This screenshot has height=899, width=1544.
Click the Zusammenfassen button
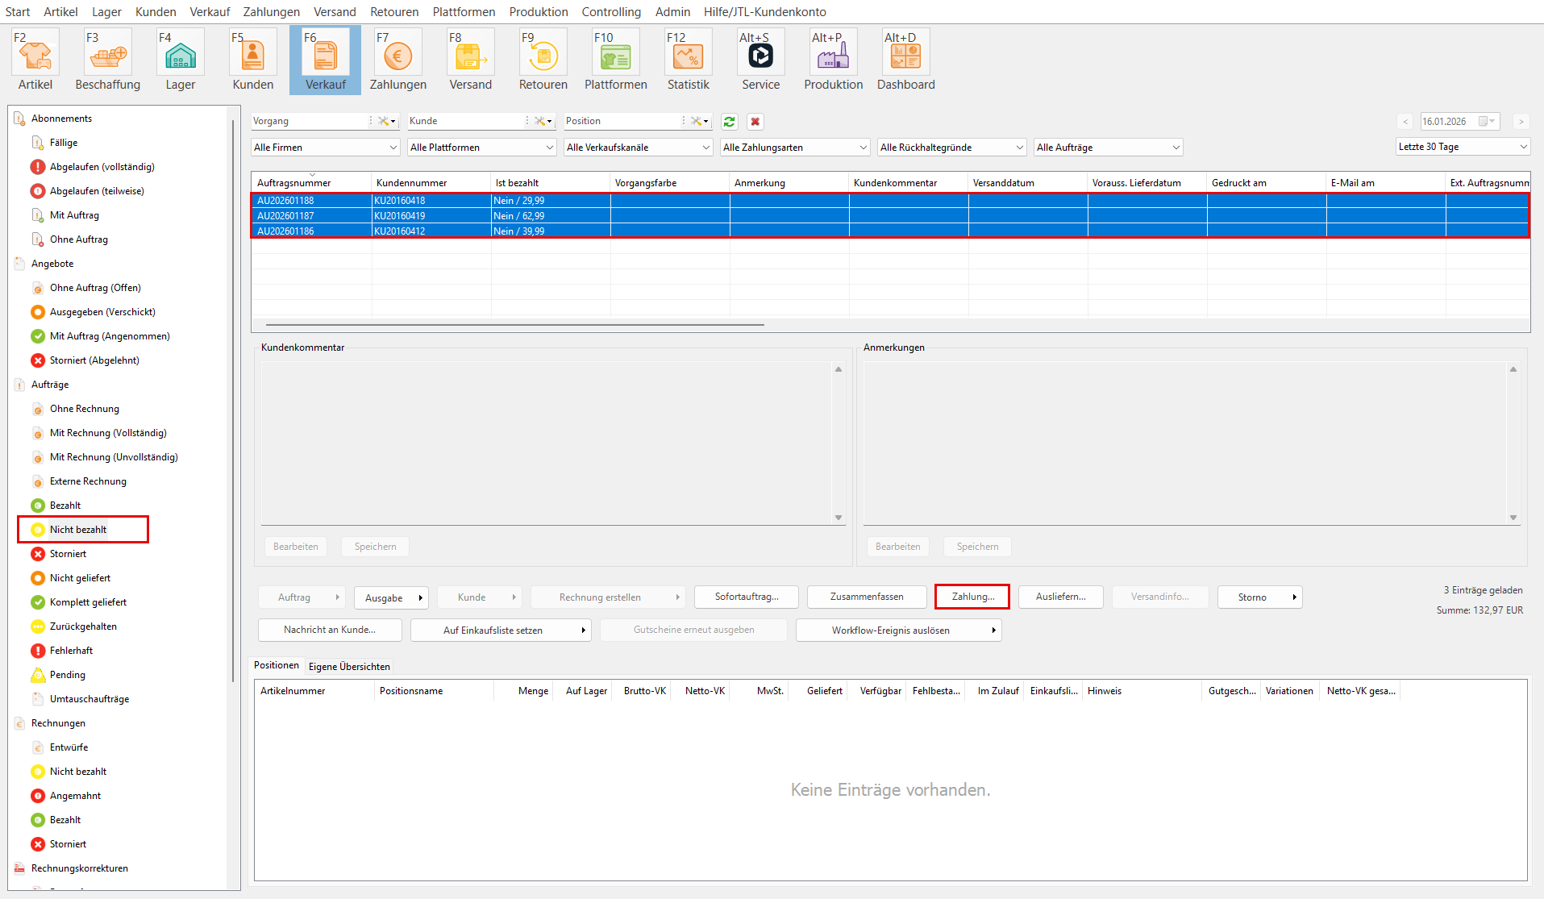click(867, 597)
